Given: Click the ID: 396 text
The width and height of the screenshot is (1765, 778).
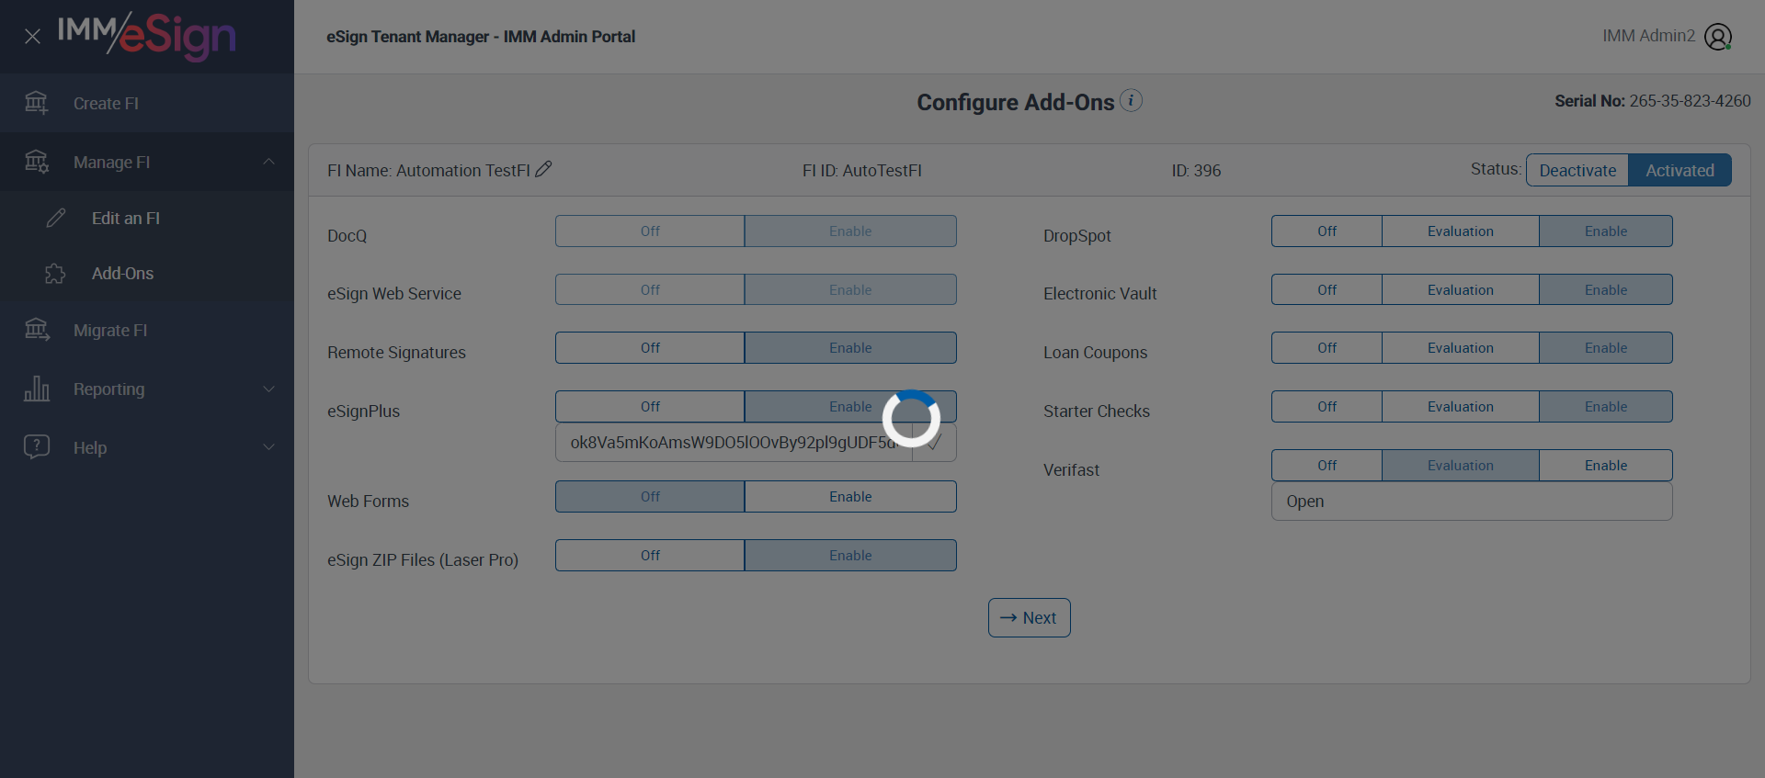Looking at the screenshot, I should [1196, 171].
